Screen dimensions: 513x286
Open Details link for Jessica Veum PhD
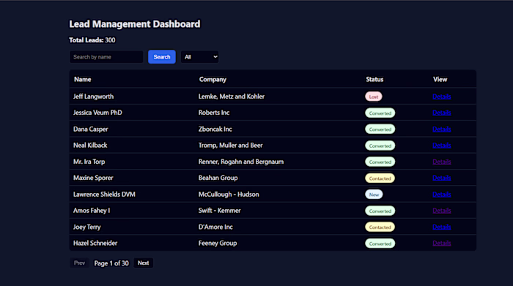tap(442, 113)
